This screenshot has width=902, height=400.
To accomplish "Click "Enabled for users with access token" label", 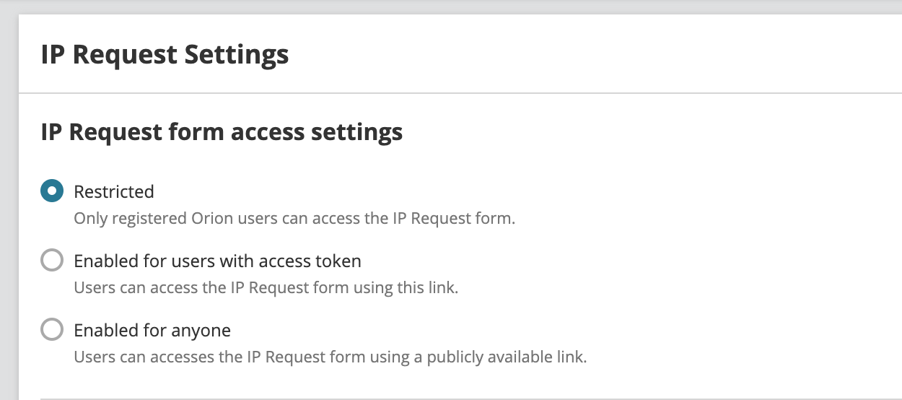I will (x=217, y=261).
